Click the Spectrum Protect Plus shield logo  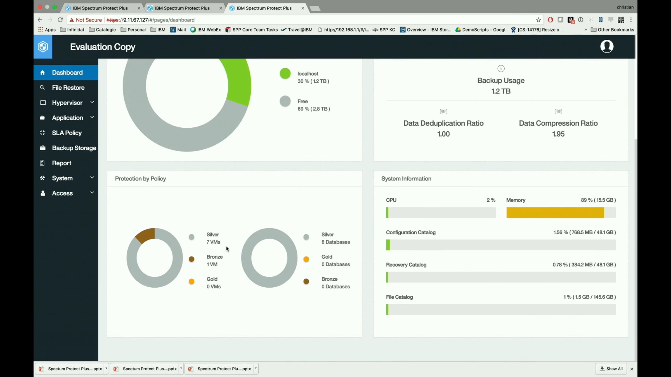click(43, 47)
